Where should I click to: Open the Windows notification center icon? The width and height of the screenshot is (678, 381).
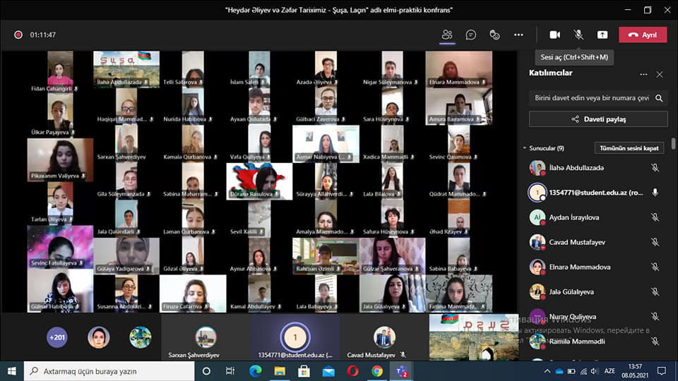662,371
